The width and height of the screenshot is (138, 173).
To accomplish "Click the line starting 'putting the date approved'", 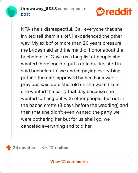I will 69,78.
